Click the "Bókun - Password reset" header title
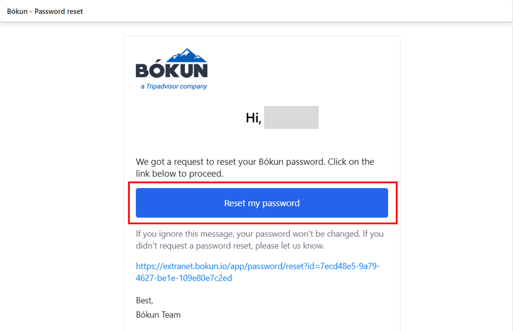 click(45, 11)
